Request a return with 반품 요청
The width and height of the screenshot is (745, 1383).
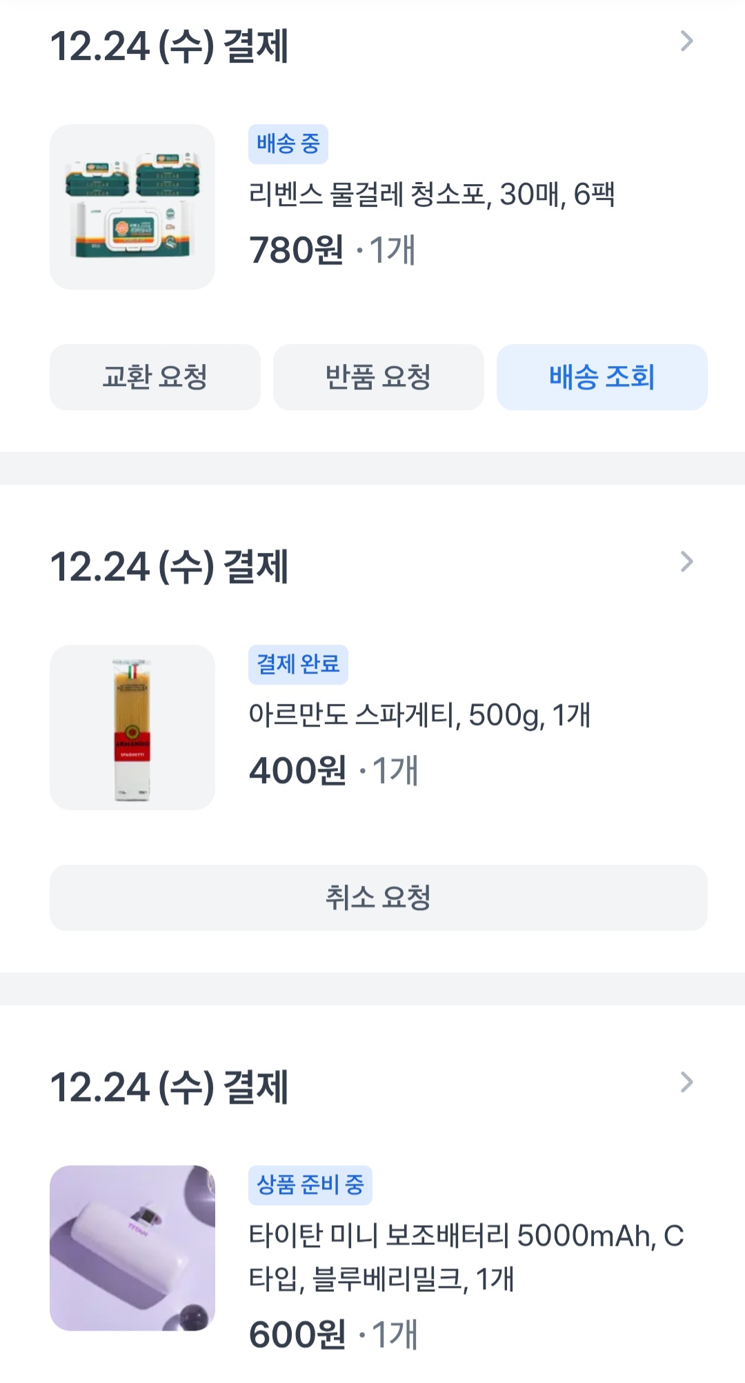tap(379, 377)
